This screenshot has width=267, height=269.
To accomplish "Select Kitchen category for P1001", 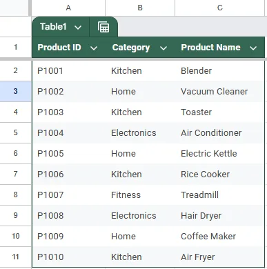I will click(140, 70).
